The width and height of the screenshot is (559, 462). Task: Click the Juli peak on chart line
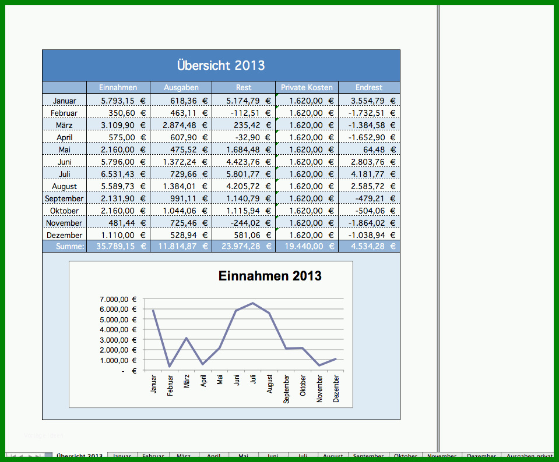point(253,303)
